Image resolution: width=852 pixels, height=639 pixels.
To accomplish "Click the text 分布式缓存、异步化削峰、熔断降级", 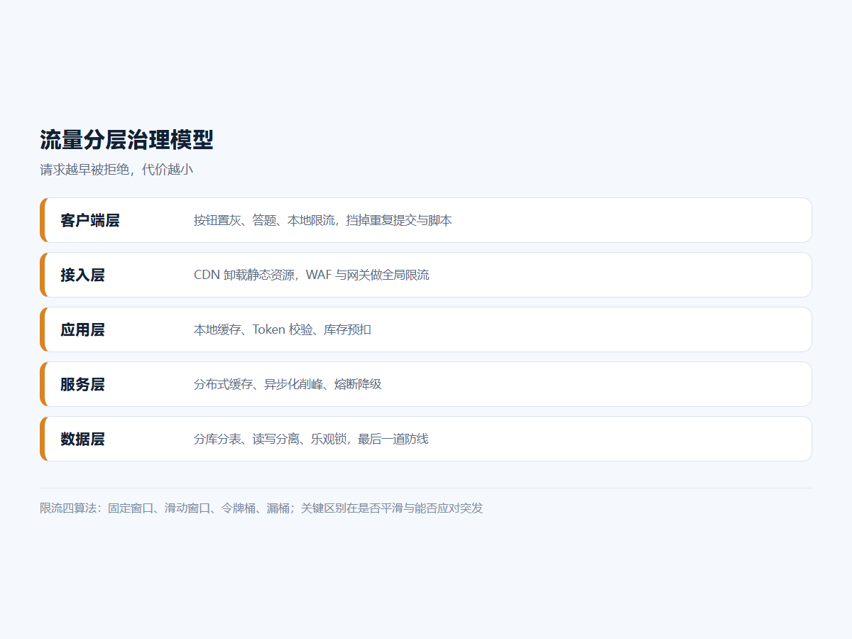I will pyautogui.click(x=288, y=384).
